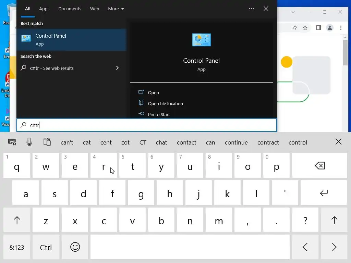
Task: Select Open action for Control Panel
Action: (x=153, y=92)
